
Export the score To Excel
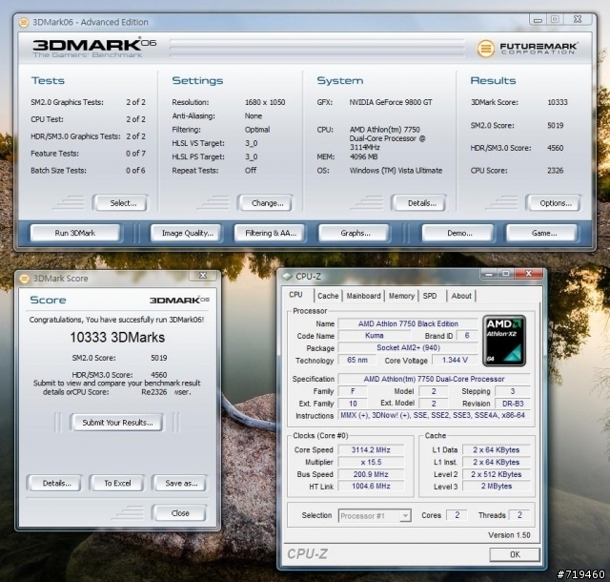point(116,483)
